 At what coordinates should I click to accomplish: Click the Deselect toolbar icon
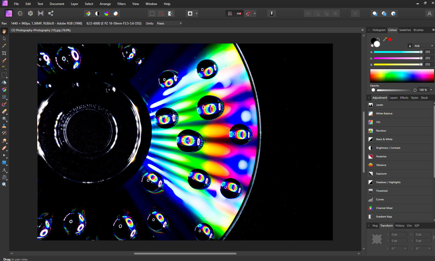coord(161,14)
